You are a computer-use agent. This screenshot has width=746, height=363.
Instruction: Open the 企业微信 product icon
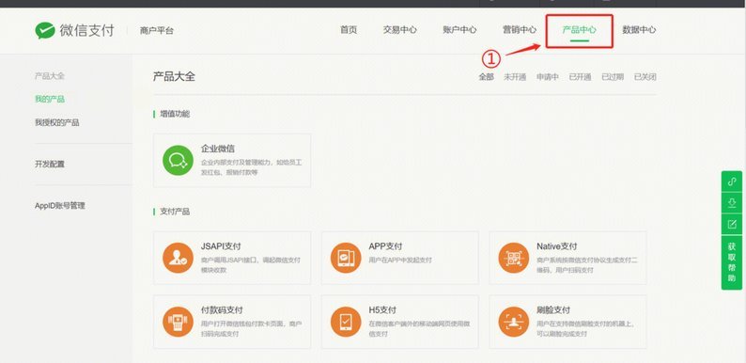[178, 161]
